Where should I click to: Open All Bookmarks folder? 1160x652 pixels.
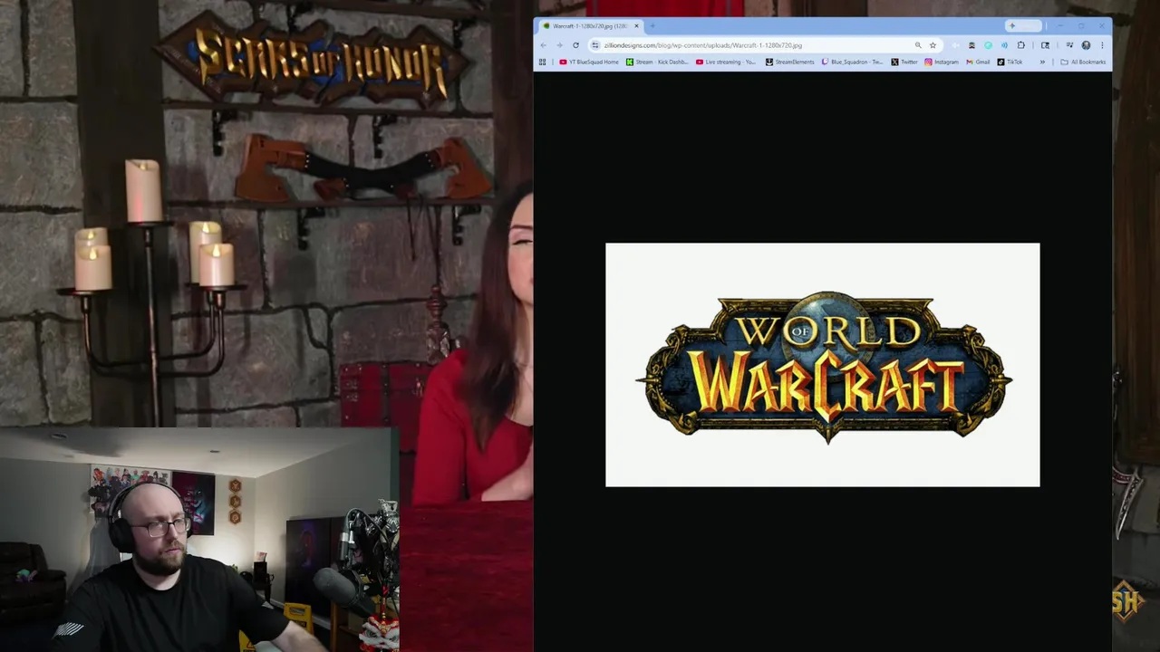(x=1083, y=62)
